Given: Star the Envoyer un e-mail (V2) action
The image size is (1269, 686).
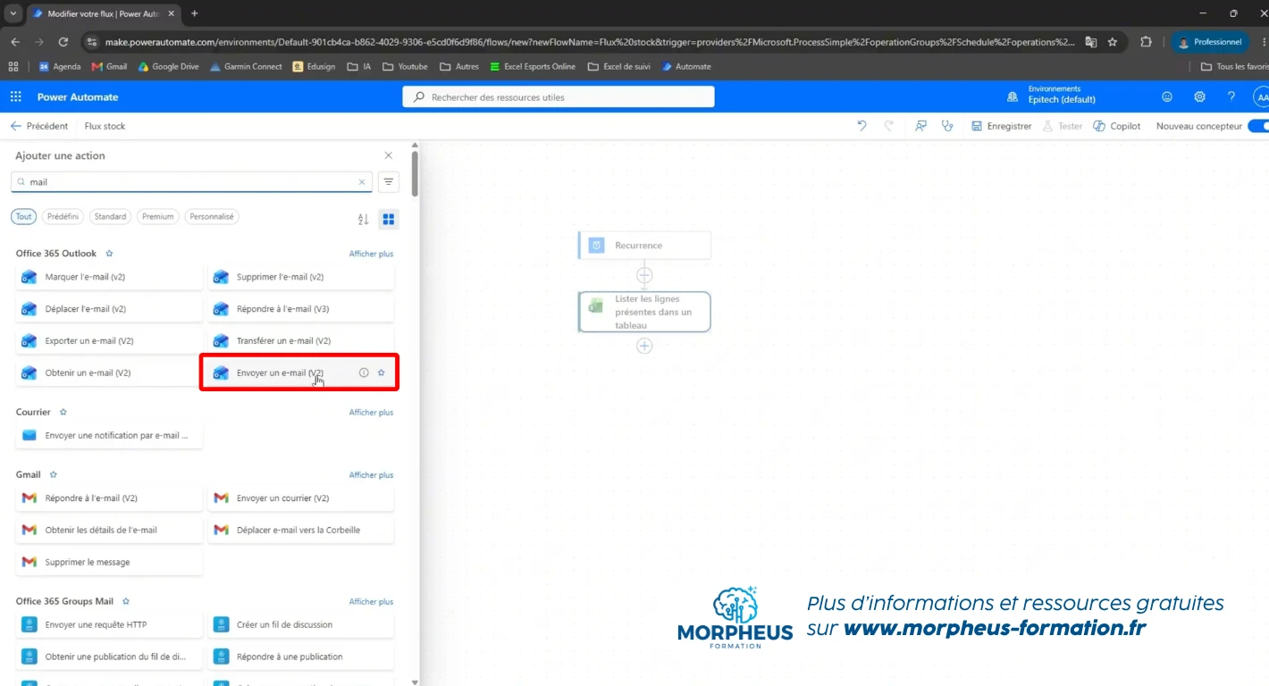Looking at the screenshot, I should (381, 372).
